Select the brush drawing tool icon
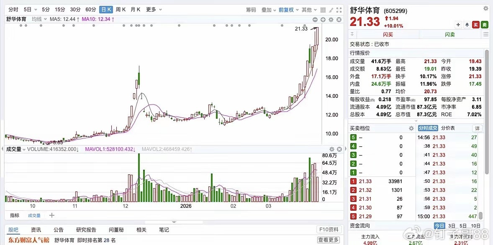The width and height of the screenshot is (493, 245). point(331,10)
